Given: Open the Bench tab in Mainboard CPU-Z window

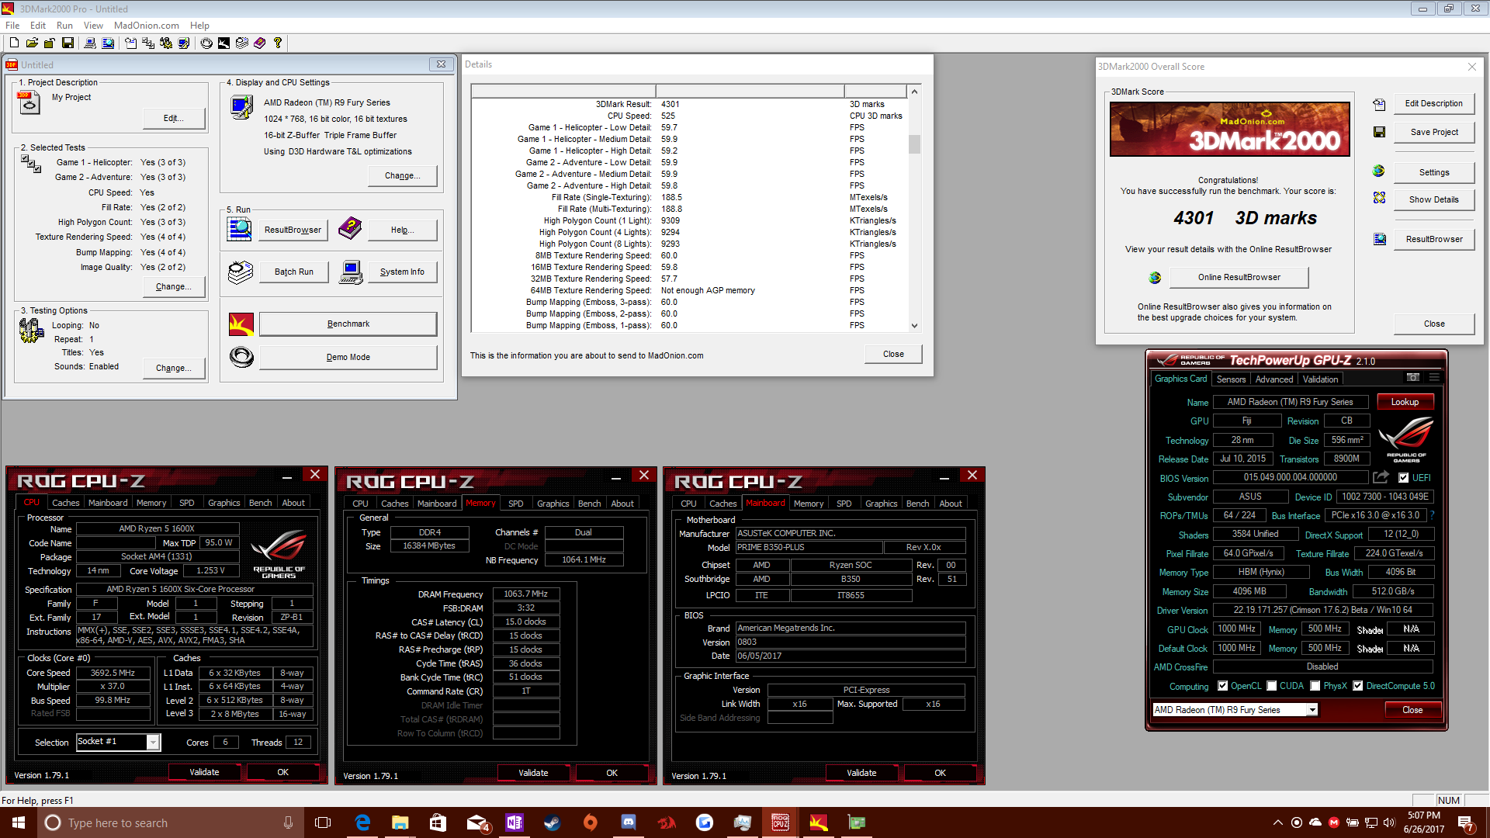Looking at the screenshot, I should (917, 504).
